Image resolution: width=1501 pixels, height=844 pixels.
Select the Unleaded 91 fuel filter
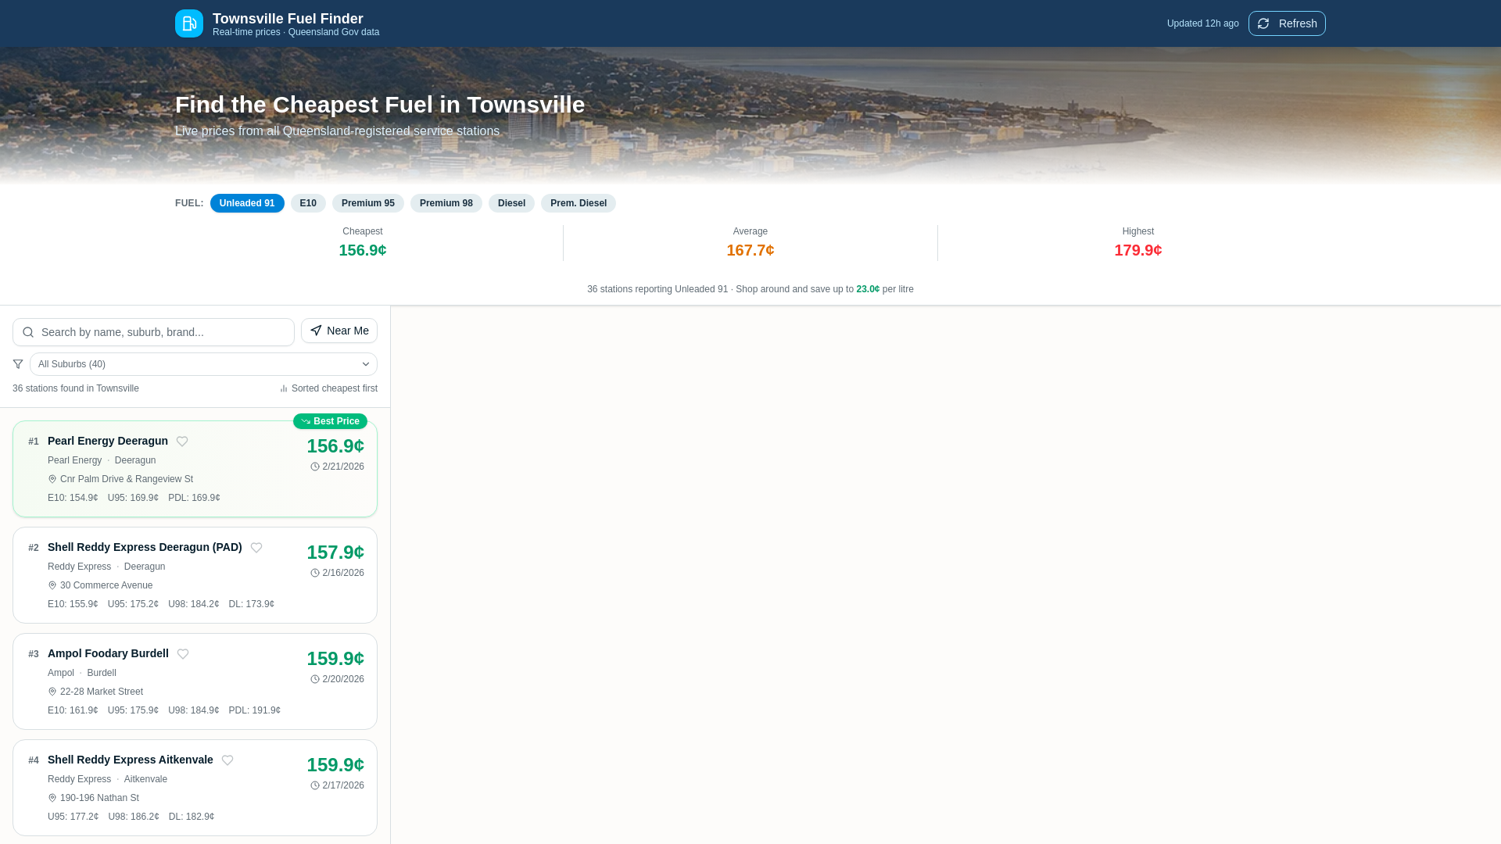click(247, 203)
